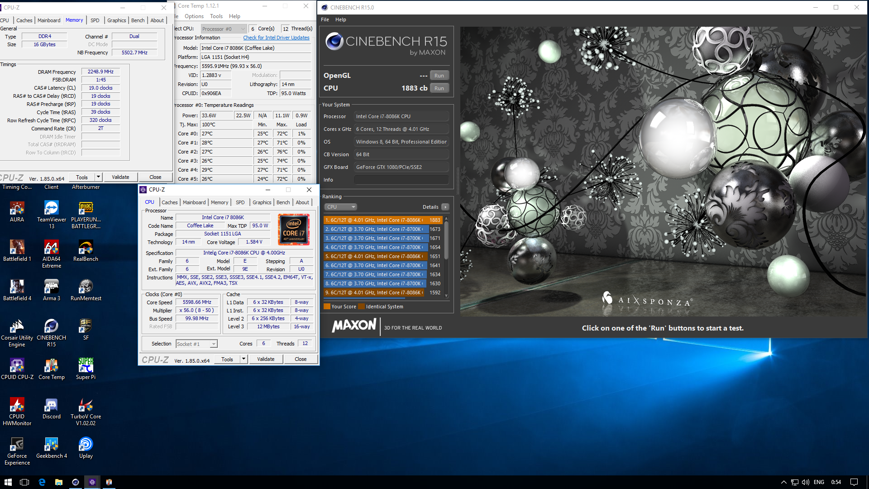Click Identical System legend swatch
This screenshot has height=489, width=869.
coord(361,307)
